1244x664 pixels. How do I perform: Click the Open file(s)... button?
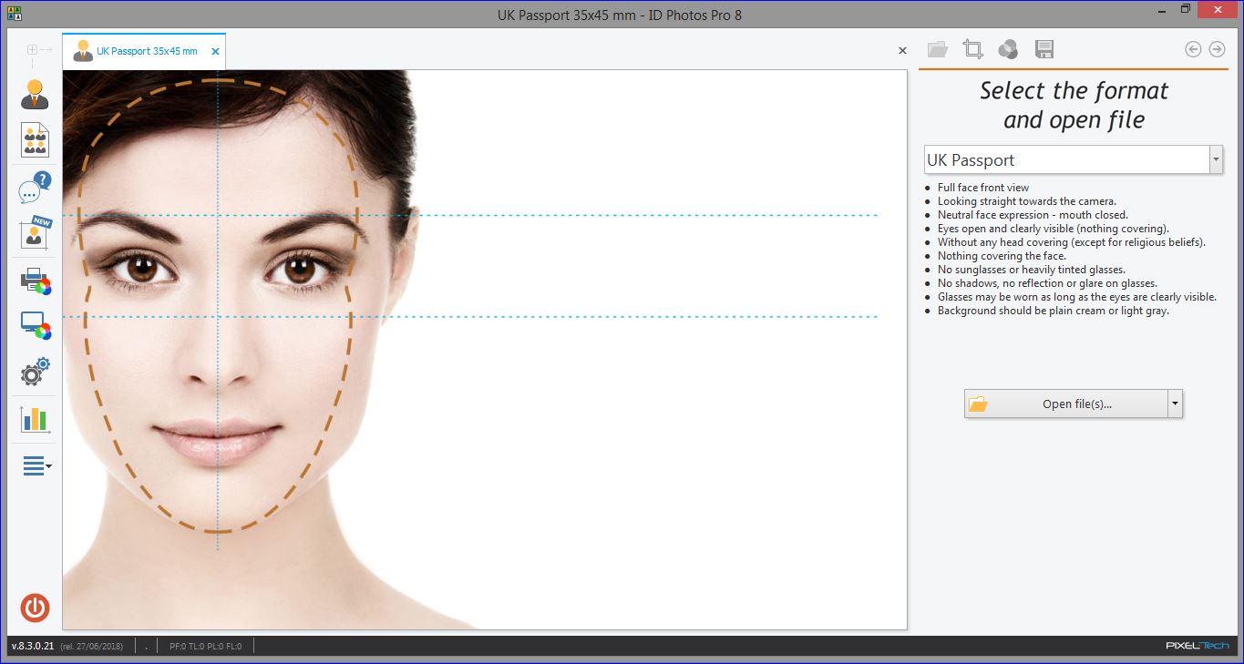click(x=1065, y=404)
